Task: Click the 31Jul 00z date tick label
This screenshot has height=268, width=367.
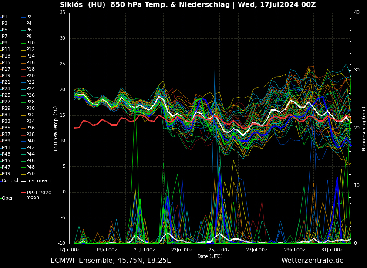Action: pos(332,250)
